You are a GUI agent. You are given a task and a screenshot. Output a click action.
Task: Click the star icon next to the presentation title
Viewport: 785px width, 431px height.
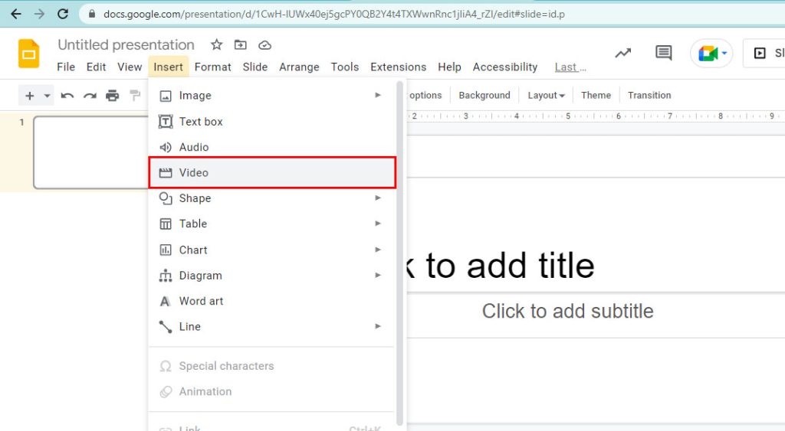point(217,45)
